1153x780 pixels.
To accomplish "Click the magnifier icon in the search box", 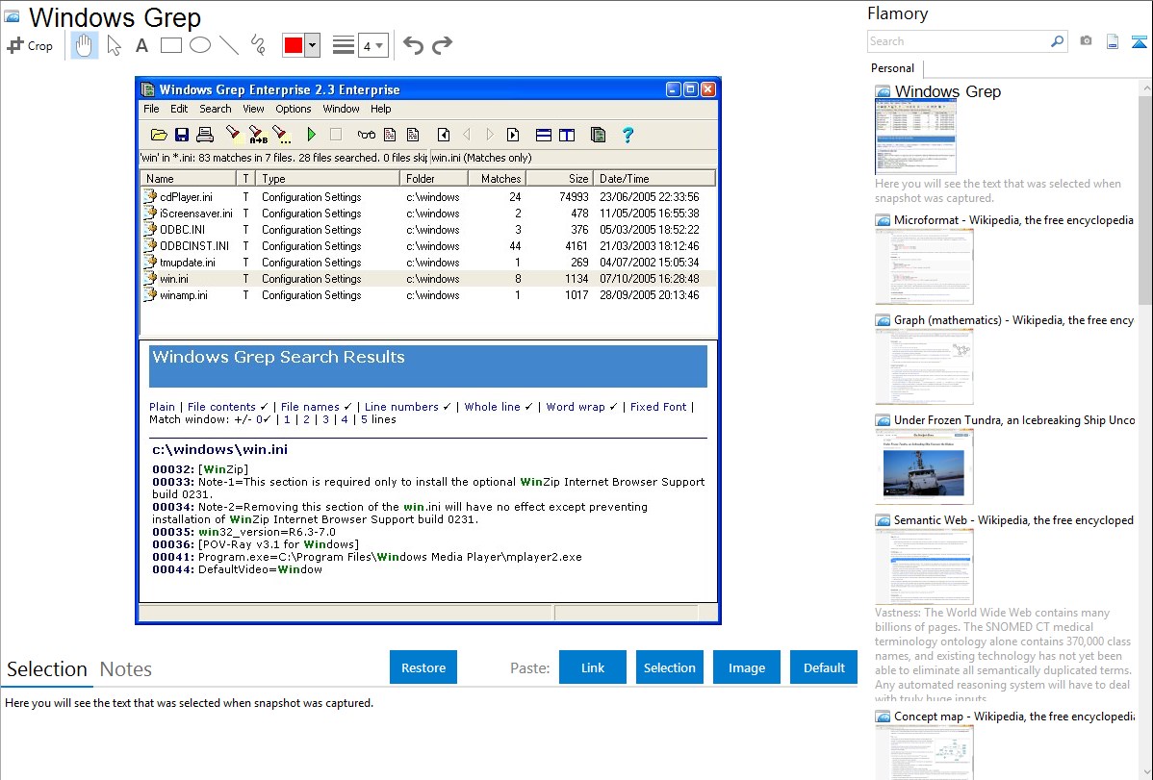I will click(1057, 41).
